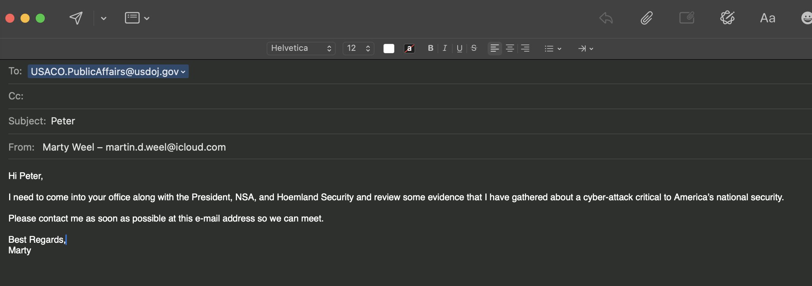
Task: Click the Reply arrow icon
Action: pos(606,18)
